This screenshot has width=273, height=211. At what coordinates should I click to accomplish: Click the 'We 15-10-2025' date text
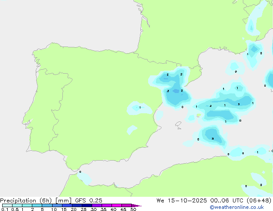coord(182,201)
